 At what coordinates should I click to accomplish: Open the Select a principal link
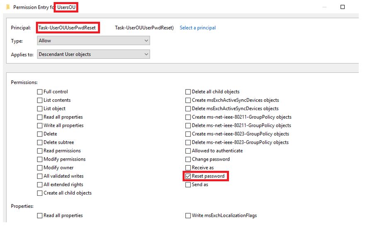point(198,28)
